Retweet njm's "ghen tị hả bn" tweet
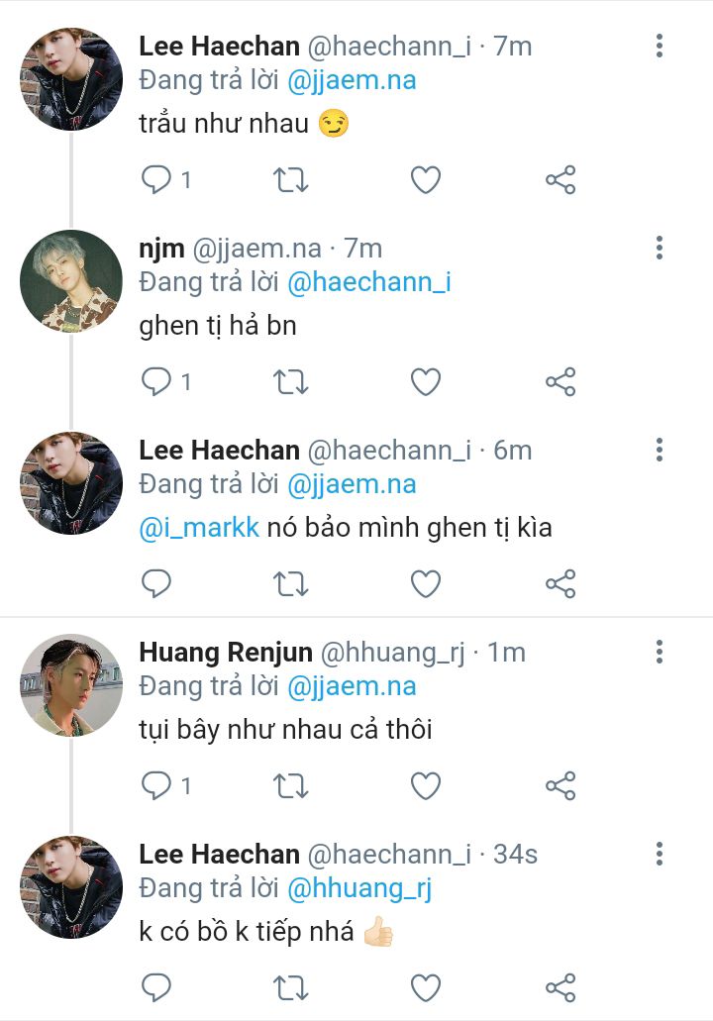Screen dimensions: 713x1021 pyautogui.click(x=291, y=381)
